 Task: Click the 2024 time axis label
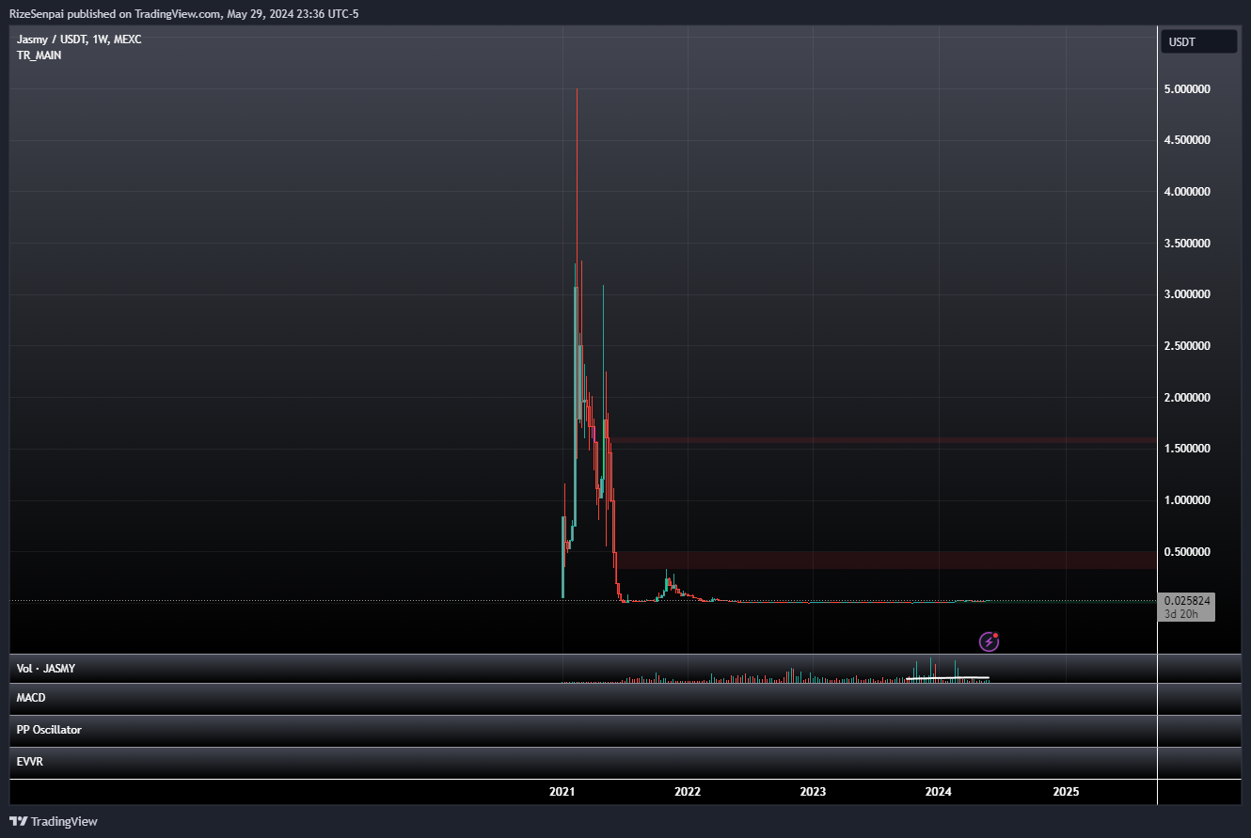[938, 792]
